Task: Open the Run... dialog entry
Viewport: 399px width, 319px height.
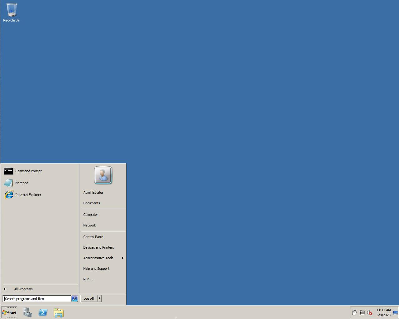Action: [88, 279]
